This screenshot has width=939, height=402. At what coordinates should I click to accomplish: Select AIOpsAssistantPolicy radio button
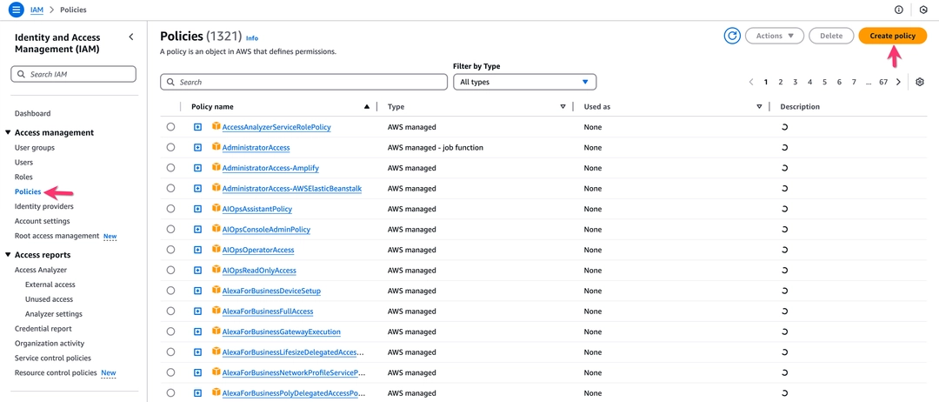(x=170, y=209)
